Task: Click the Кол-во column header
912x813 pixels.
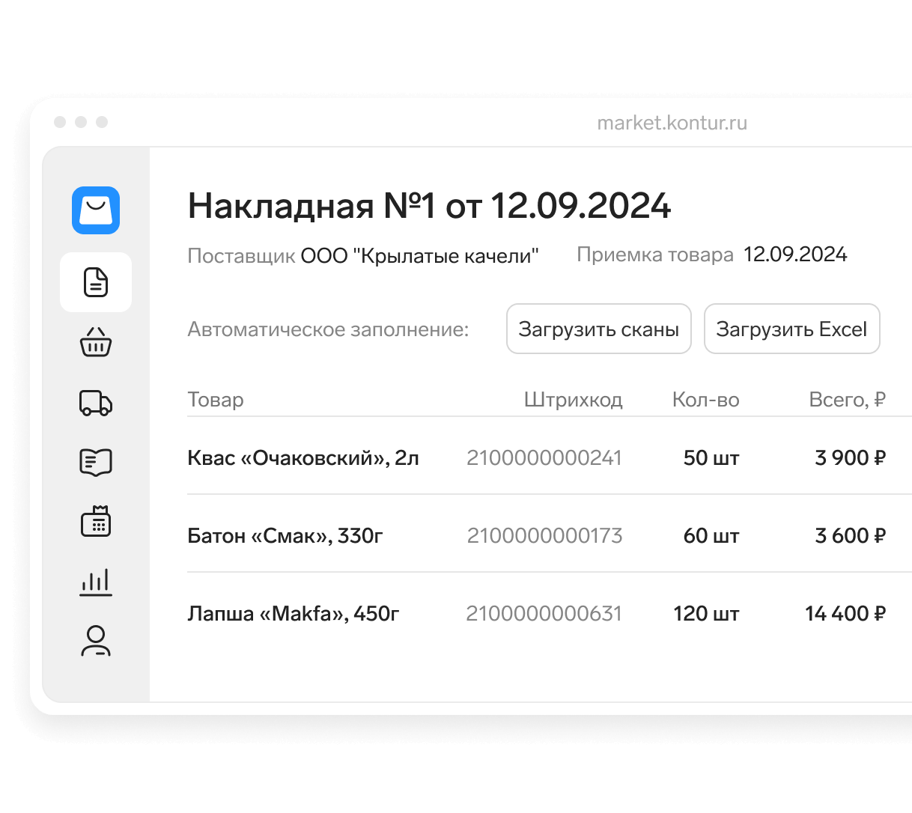Action: 706,400
